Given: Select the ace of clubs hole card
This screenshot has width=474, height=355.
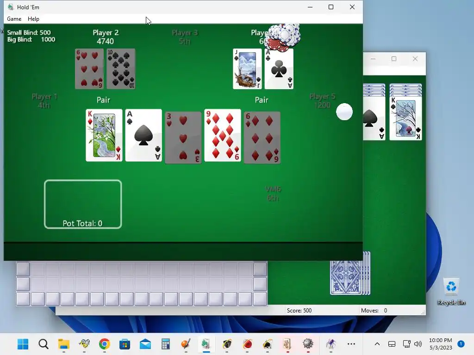Looking at the screenshot, I should (279, 69).
